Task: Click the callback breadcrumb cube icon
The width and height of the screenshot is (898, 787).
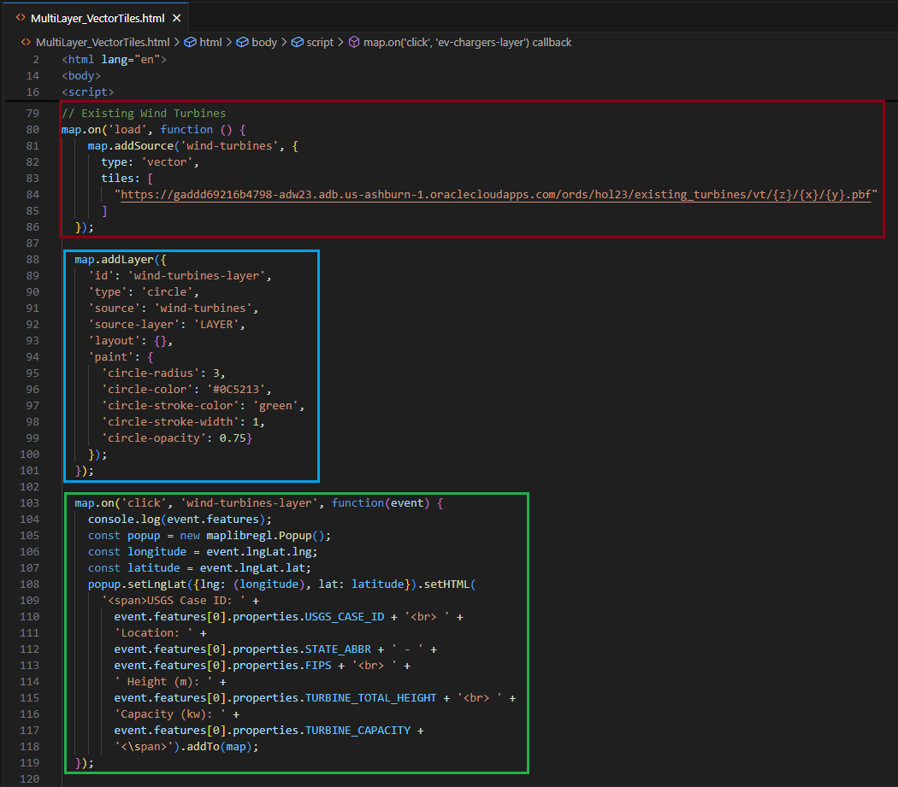Action: tap(355, 43)
